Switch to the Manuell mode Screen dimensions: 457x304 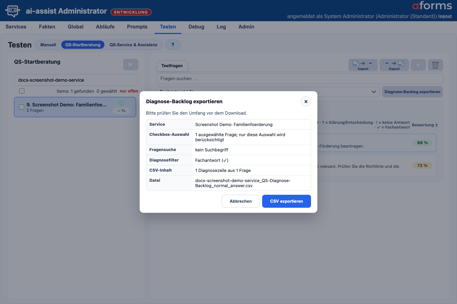click(48, 45)
